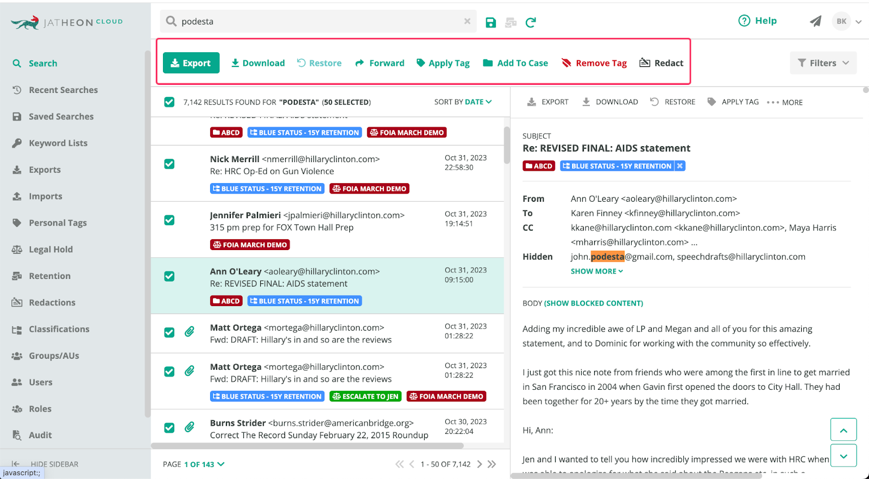Jump to the last results page
The width and height of the screenshot is (869, 479).
492,464
